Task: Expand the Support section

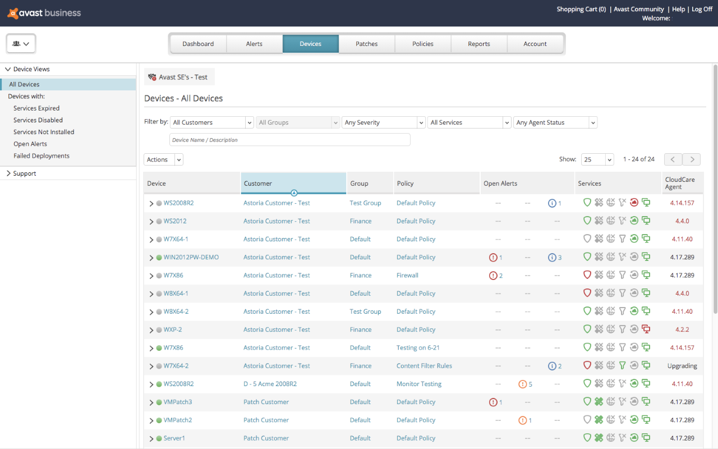Action: pos(8,173)
